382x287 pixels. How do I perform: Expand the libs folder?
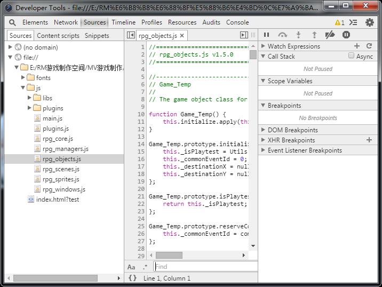click(x=29, y=98)
